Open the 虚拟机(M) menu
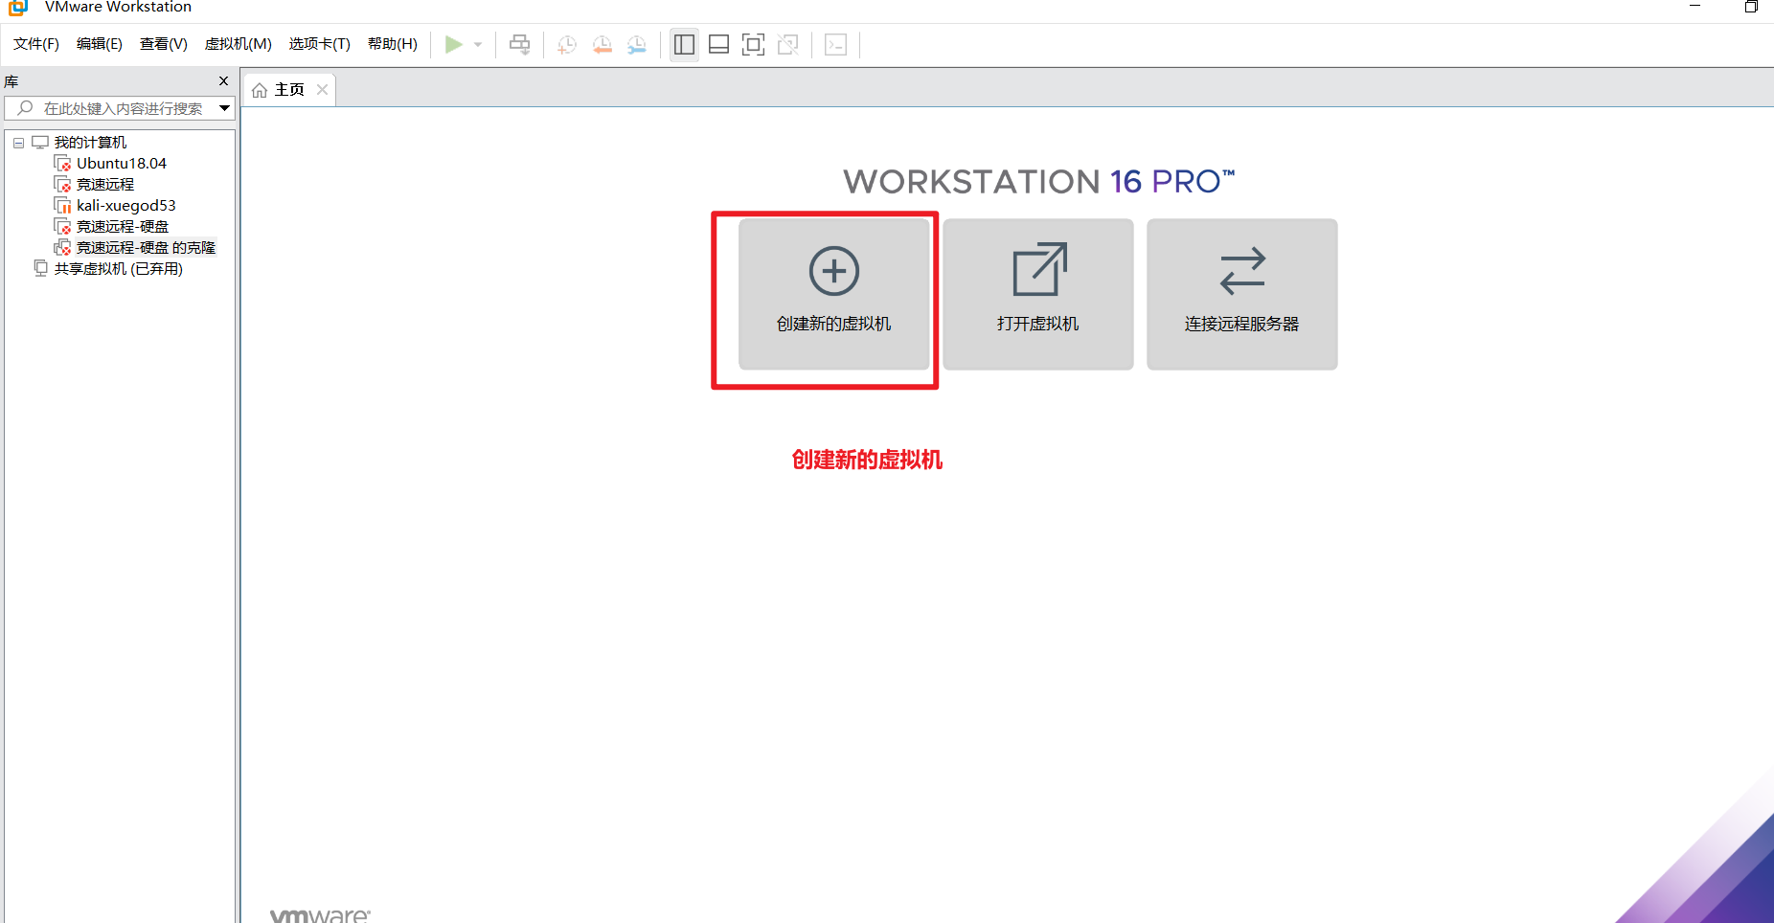This screenshot has width=1774, height=923. (239, 44)
